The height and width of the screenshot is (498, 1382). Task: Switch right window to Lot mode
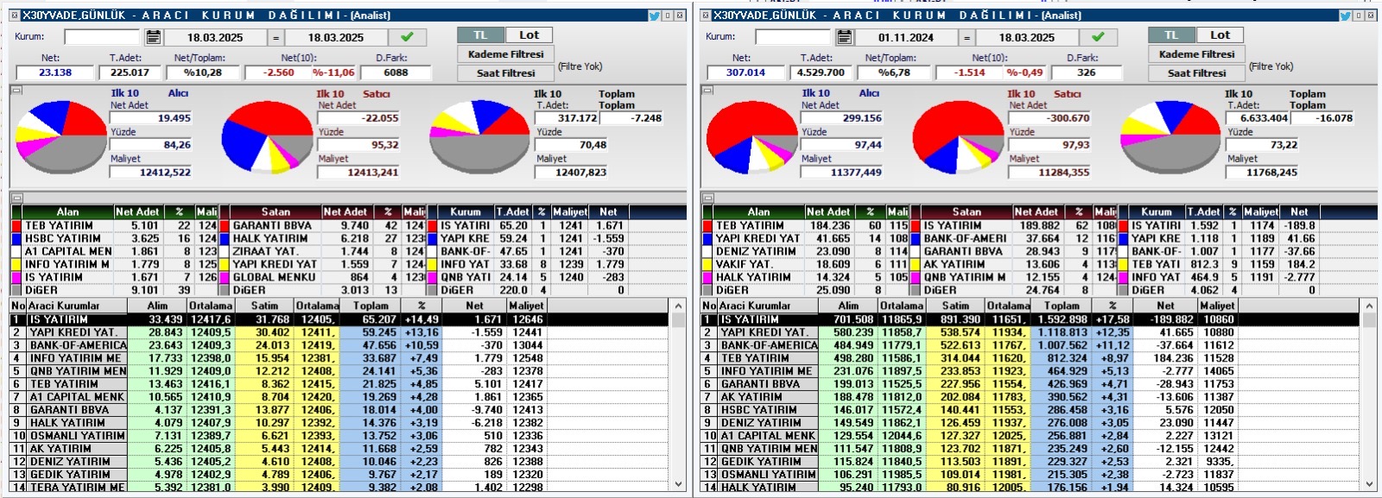[1220, 35]
